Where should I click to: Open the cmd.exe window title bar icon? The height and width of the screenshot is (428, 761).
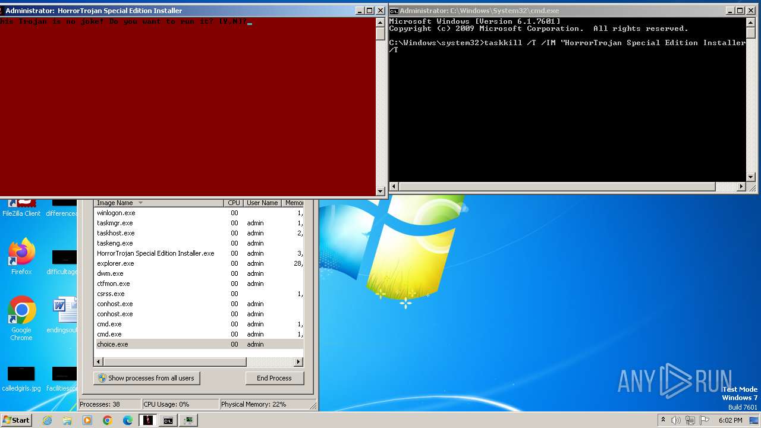(x=394, y=11)
